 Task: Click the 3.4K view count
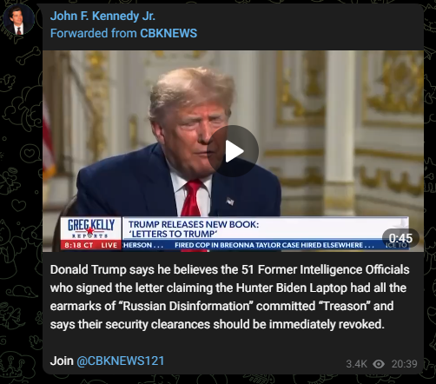pos(356,364)
